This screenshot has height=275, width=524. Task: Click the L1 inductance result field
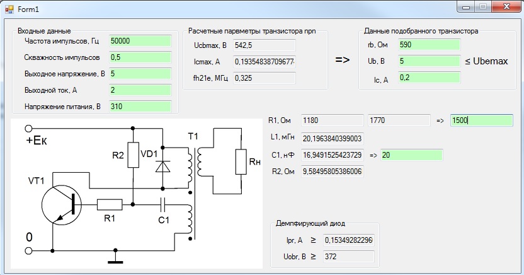(332, 139)
